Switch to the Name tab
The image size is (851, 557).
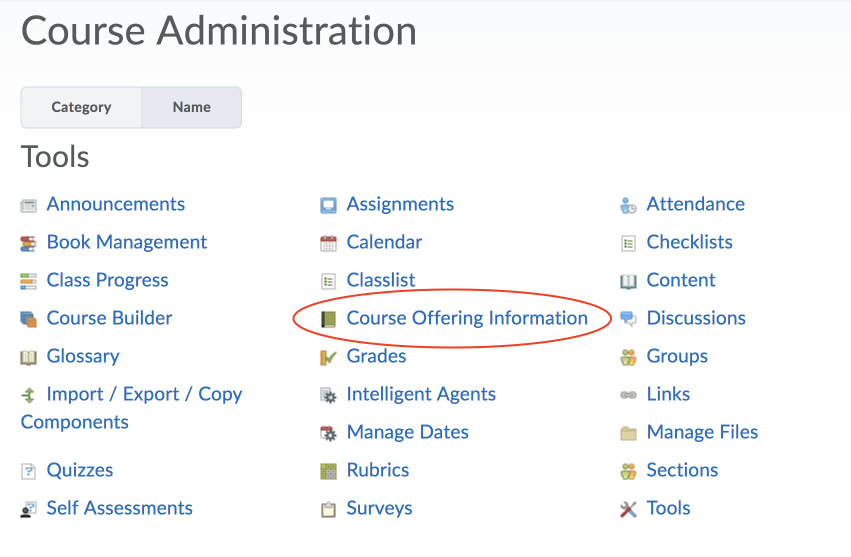pyautogui.click(x=191, y=107)
